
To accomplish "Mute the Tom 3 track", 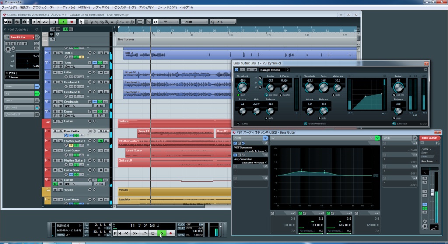I will point(55,53).
